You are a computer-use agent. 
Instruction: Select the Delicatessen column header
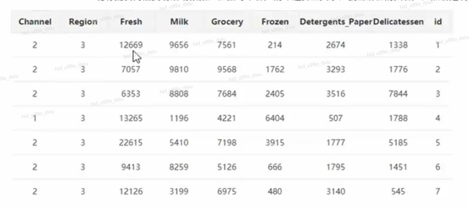tap(398, 22)
